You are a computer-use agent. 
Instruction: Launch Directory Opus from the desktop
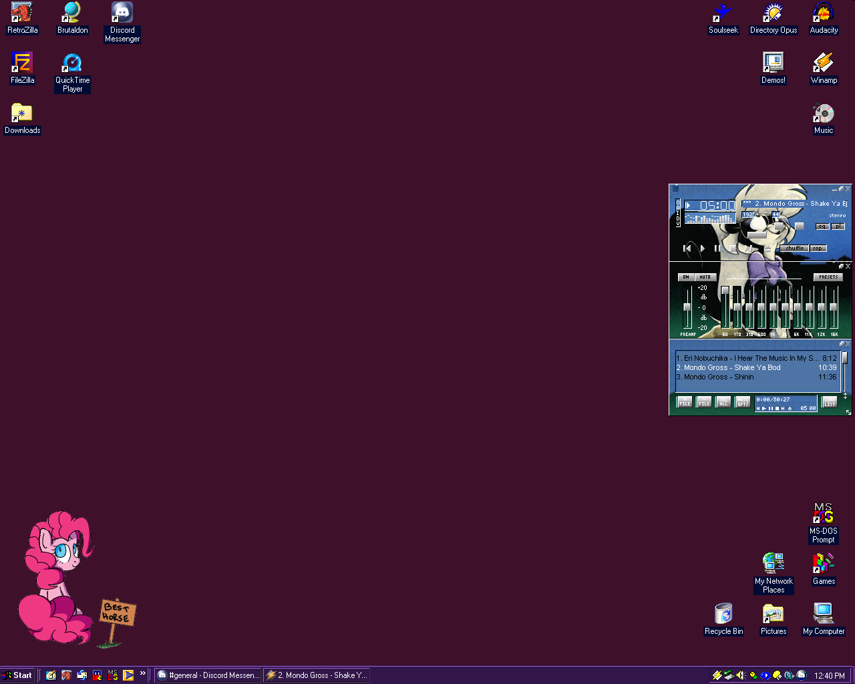pos(773,13)
